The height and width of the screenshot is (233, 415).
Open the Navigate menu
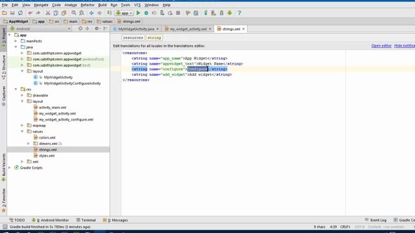click(41, 5)
